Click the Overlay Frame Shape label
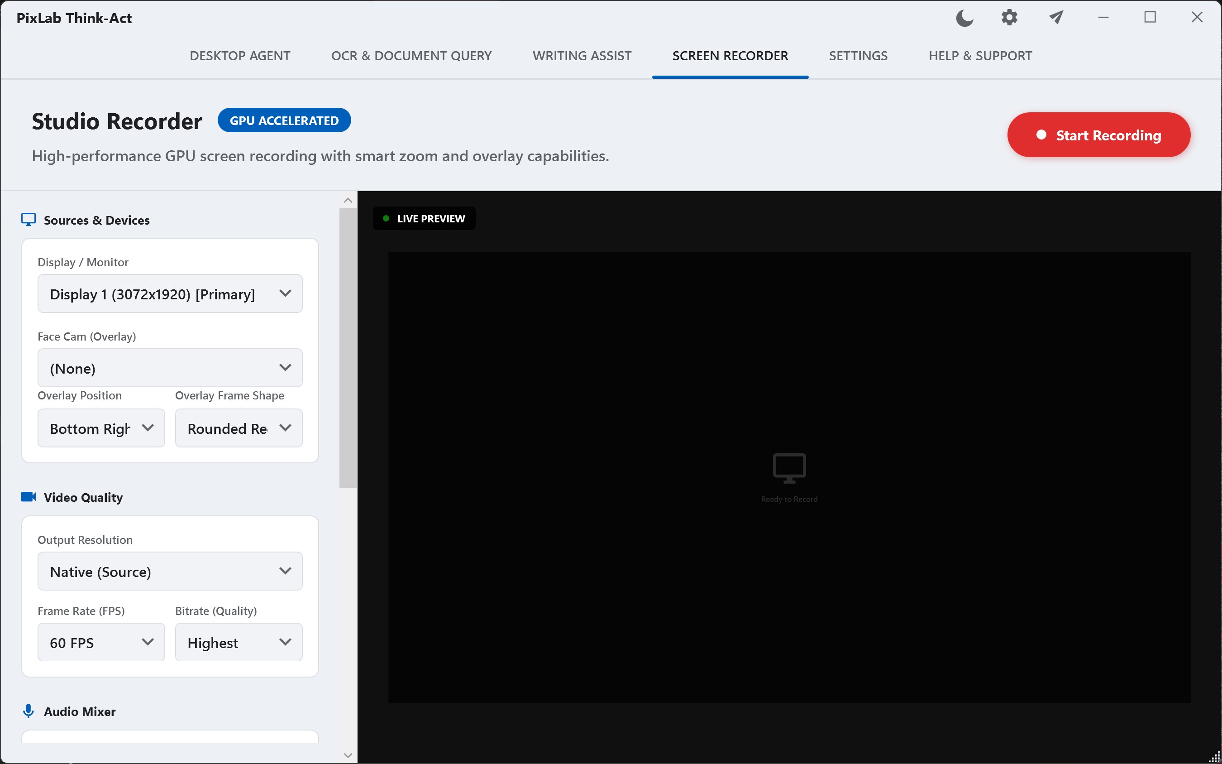The image size is (1222, 764). pos(229,396)
